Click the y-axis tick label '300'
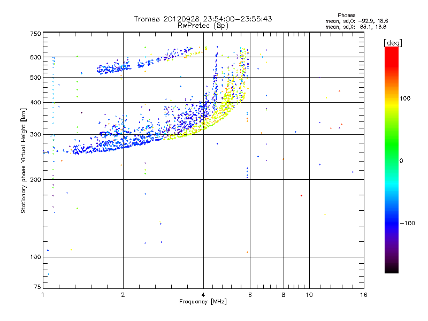This screenshot has height=321, width=428. pos(35,135)
